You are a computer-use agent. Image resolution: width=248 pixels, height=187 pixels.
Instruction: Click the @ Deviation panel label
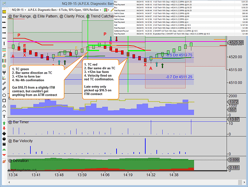tap(18, 161)
